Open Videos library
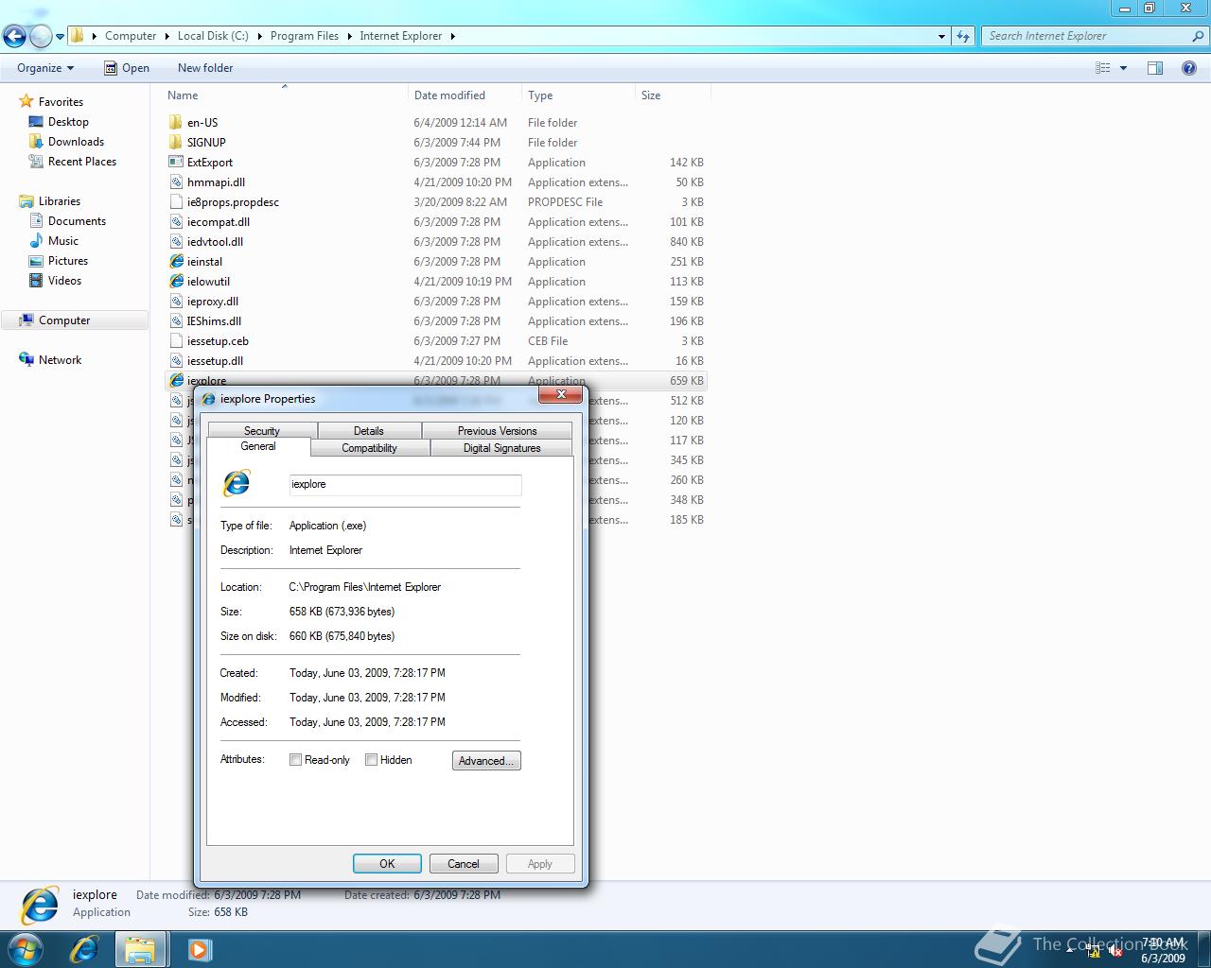 [64, 281]
